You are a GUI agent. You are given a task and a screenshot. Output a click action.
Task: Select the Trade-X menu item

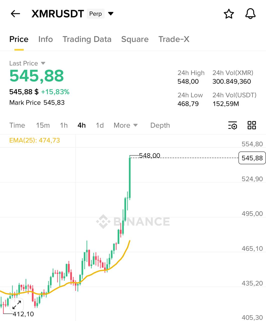point(174,39)
